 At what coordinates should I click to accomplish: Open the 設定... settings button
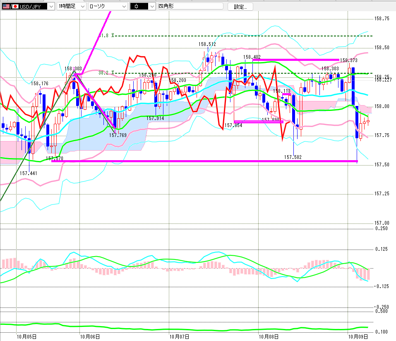(240, 7)
